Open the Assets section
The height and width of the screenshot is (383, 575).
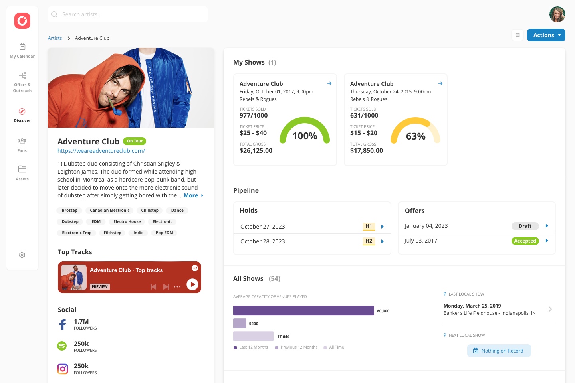coord(22,173)
